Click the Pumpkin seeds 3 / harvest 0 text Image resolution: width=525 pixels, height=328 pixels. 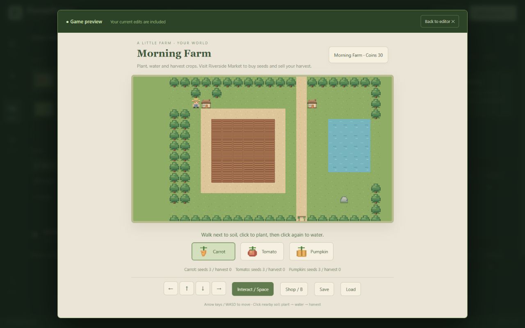coord(315,269)
